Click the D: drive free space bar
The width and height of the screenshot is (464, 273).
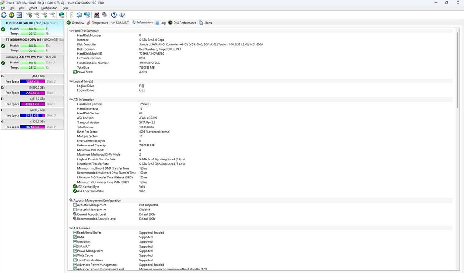(32, 93)
